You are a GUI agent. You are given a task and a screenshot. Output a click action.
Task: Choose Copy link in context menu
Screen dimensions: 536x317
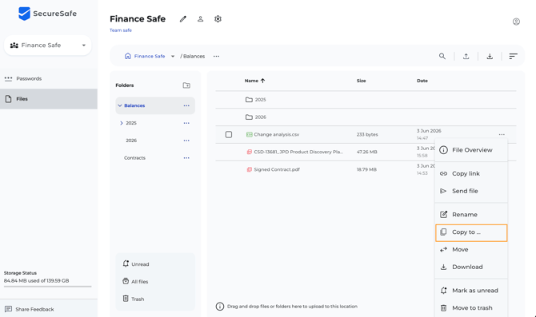click(x=471, y=173)
